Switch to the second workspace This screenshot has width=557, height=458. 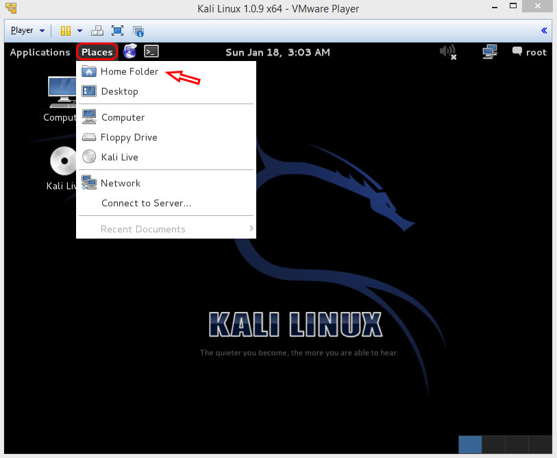(493, 444)
